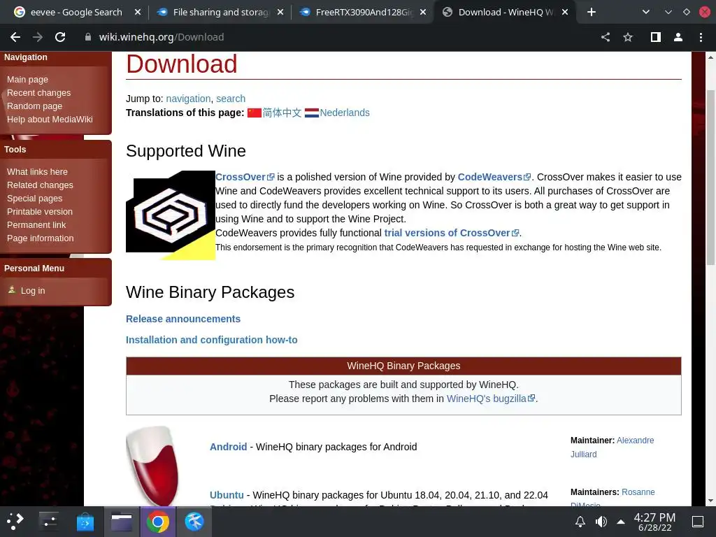Expand the tab search dropdown

click(645, 13)
